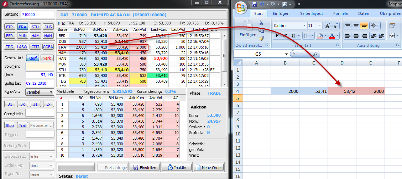Switch to the Seitenlayout ribbon tab
The width and height of the screenshot is (402, 179).
312,13
